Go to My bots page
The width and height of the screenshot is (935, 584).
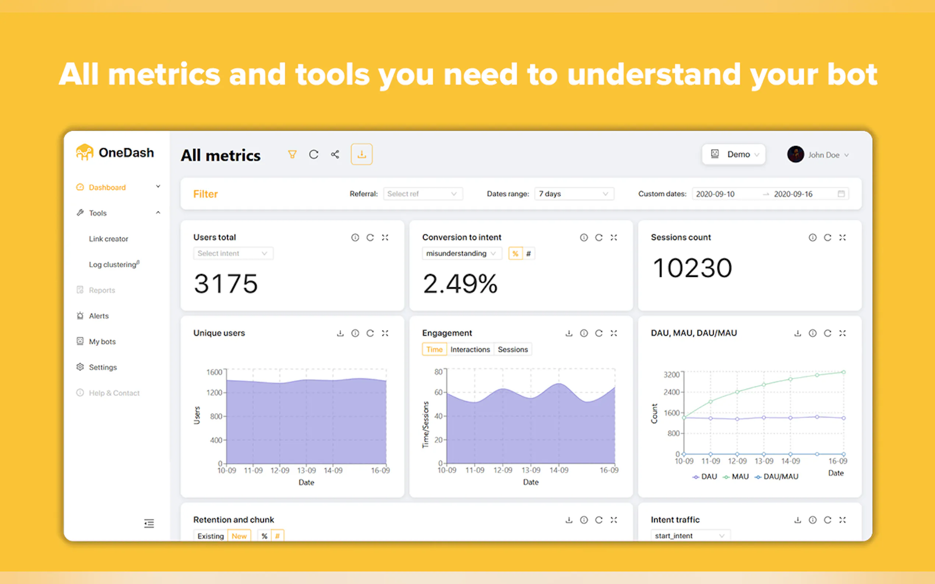(x=102, y=341)
